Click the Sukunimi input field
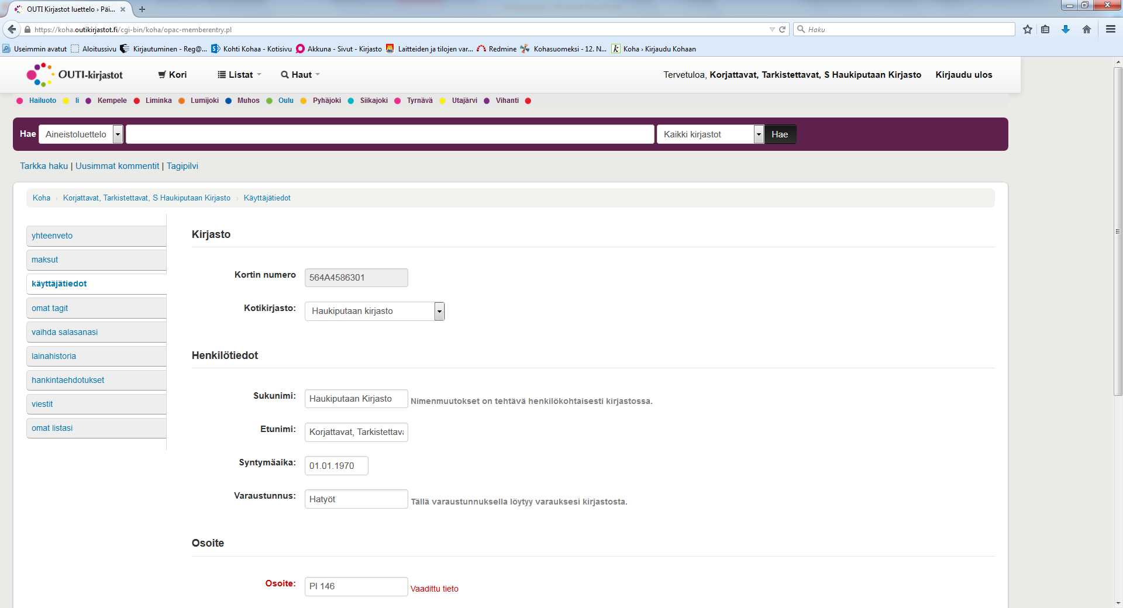Screen dimensions: 1123x608 coord(356,399)
